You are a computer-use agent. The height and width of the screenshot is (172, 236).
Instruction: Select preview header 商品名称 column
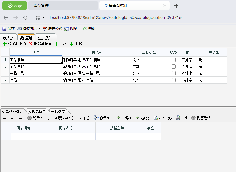[x=66, y=128]
